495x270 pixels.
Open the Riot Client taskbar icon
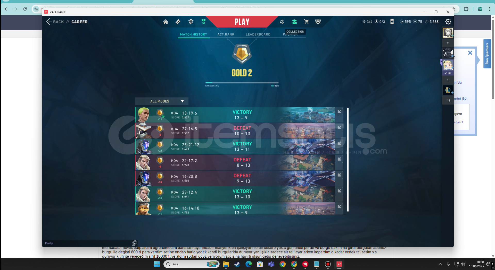tap(305, 264)
